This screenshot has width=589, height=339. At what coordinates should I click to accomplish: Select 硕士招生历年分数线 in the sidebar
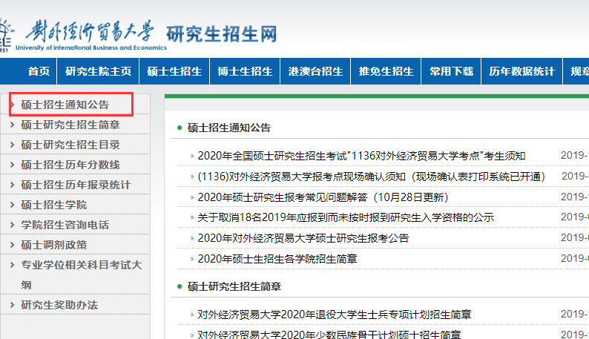point(70,165)
